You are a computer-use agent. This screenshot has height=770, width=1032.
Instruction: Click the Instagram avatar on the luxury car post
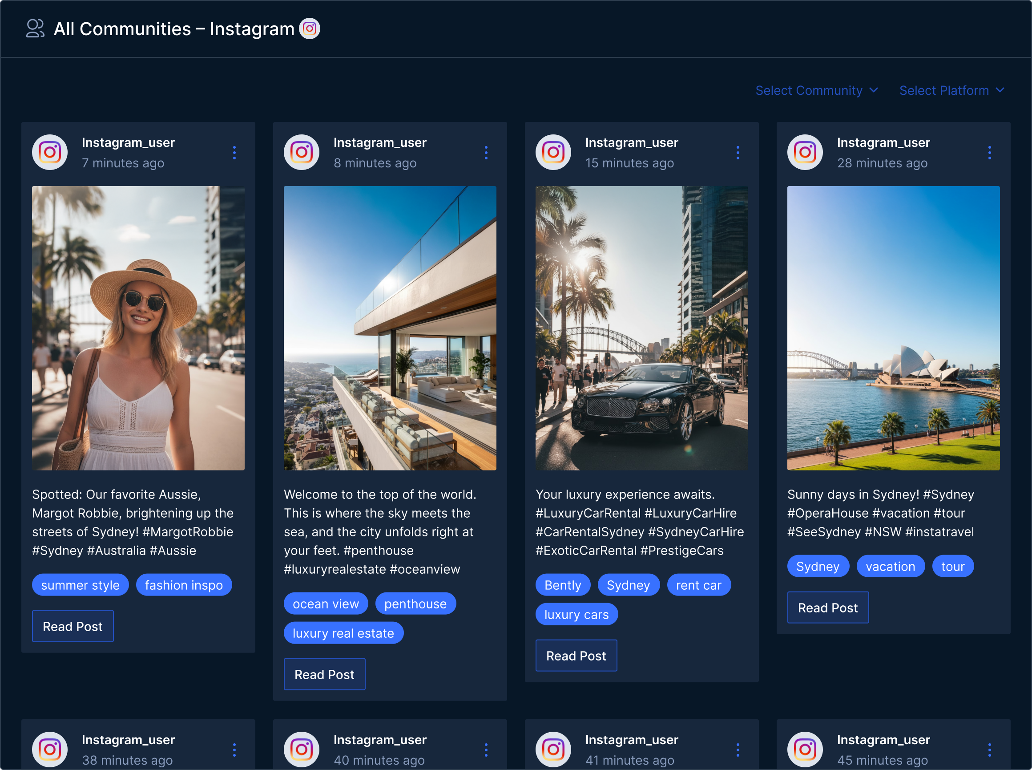(553, 152)
